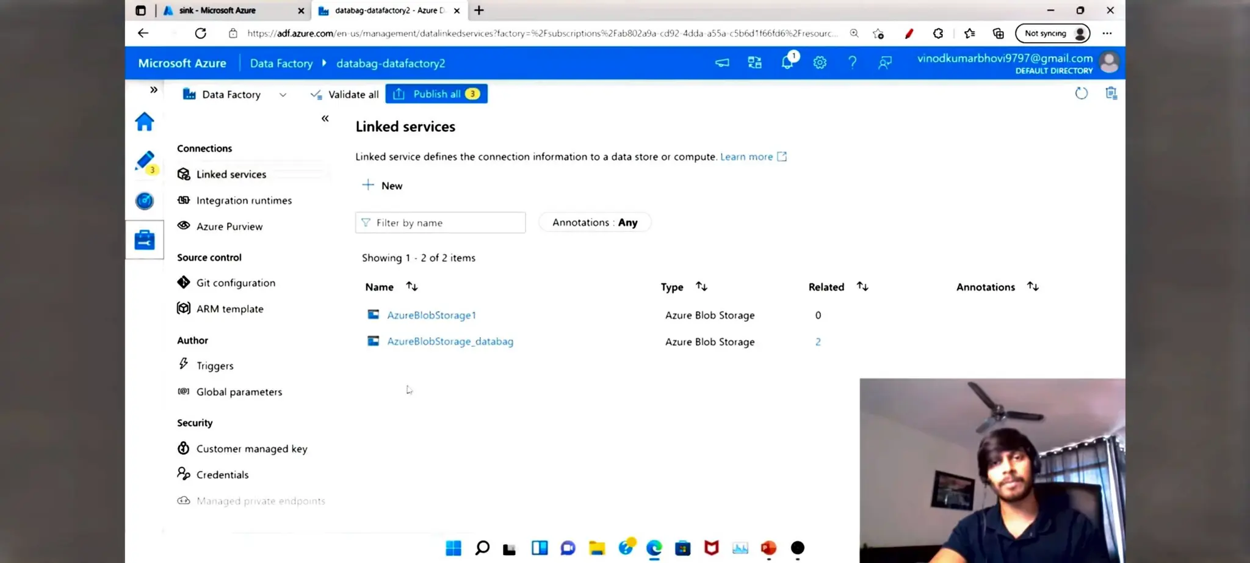Switch to the sink - Microsoft Azure tab

point(232,10)
